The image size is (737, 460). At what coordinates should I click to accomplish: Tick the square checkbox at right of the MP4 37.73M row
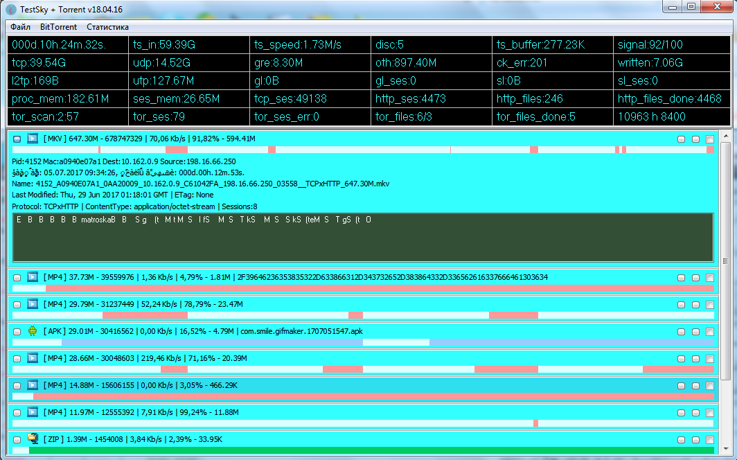tap(709, 278)
